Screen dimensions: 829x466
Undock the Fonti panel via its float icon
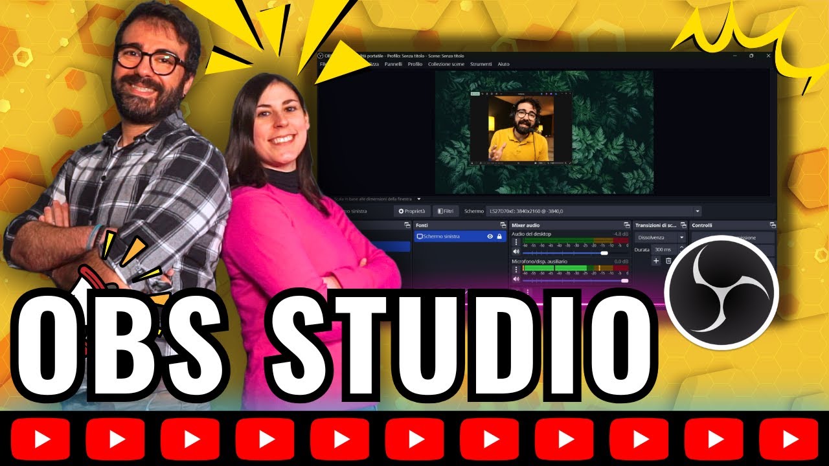(502, 225)
